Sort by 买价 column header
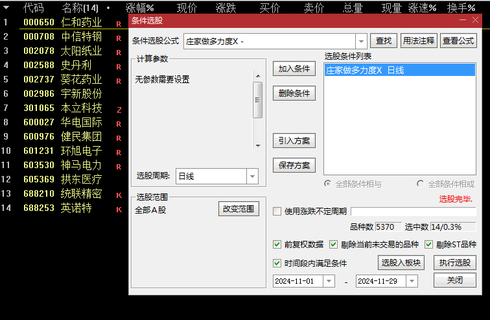This screenshot has height=320, width=490. [x=270, y=8]
